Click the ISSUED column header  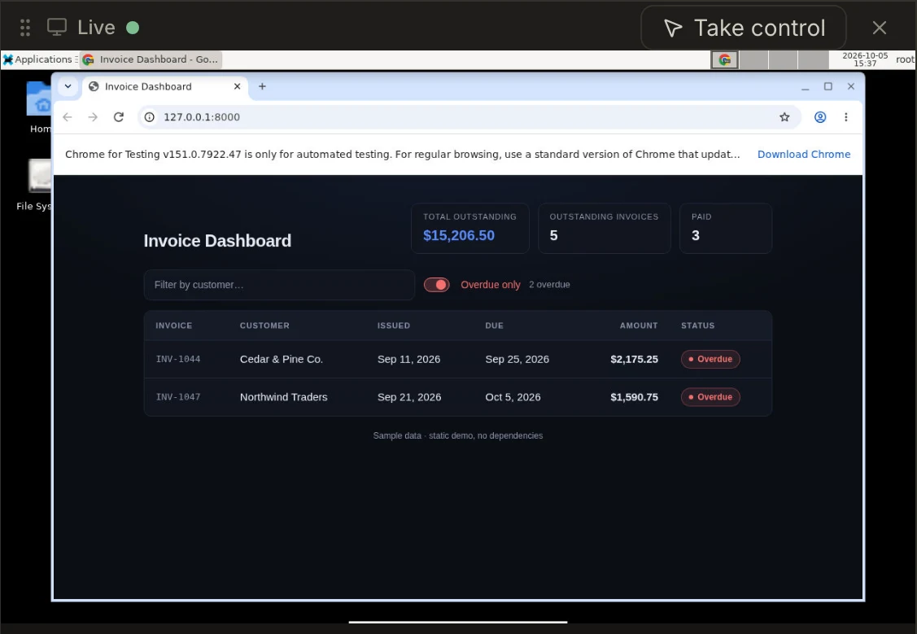click(394, 326)
